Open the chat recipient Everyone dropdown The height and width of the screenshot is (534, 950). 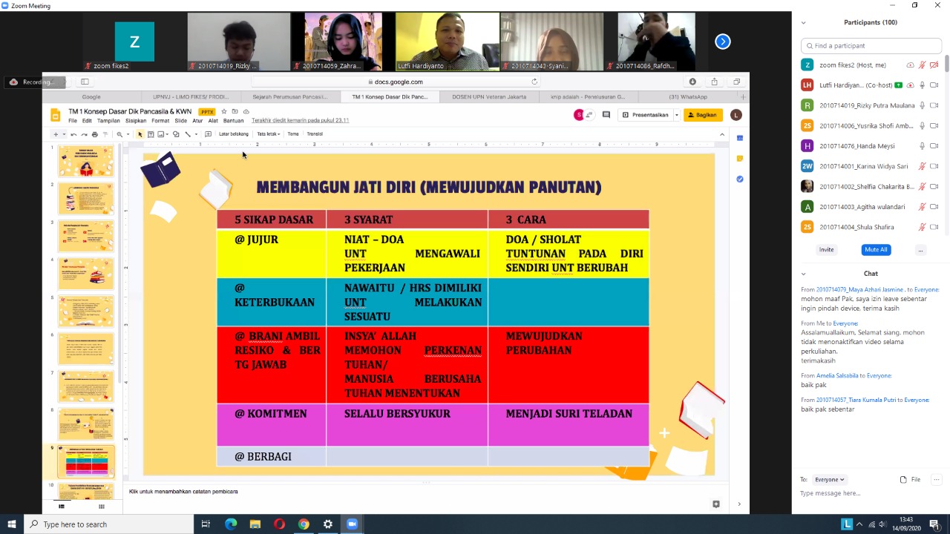click(x=829, y=479)
